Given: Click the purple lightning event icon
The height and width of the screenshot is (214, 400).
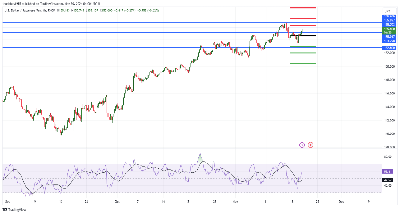Looking at the screenshot, I should click(x=302, y=145).
